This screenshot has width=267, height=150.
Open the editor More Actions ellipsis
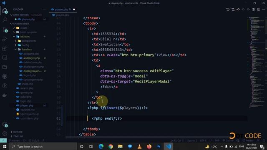pos(264,10)
